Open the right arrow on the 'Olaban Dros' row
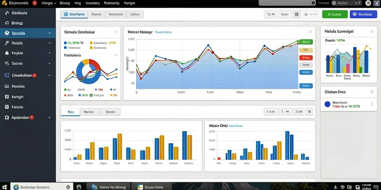 tap(372, 104)
